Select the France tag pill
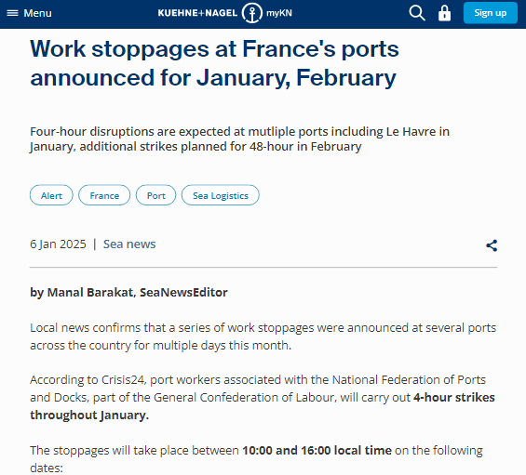This screenshot has width=526, height=475. (x=104, y=195)
